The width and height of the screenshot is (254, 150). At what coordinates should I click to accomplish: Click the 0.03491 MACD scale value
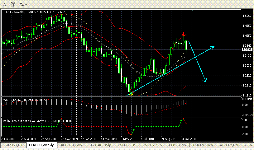point(247,99)
